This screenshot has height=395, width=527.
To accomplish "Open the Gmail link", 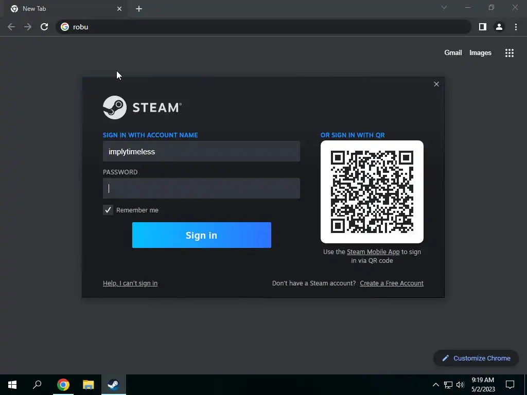I will [x=453, y=53].
